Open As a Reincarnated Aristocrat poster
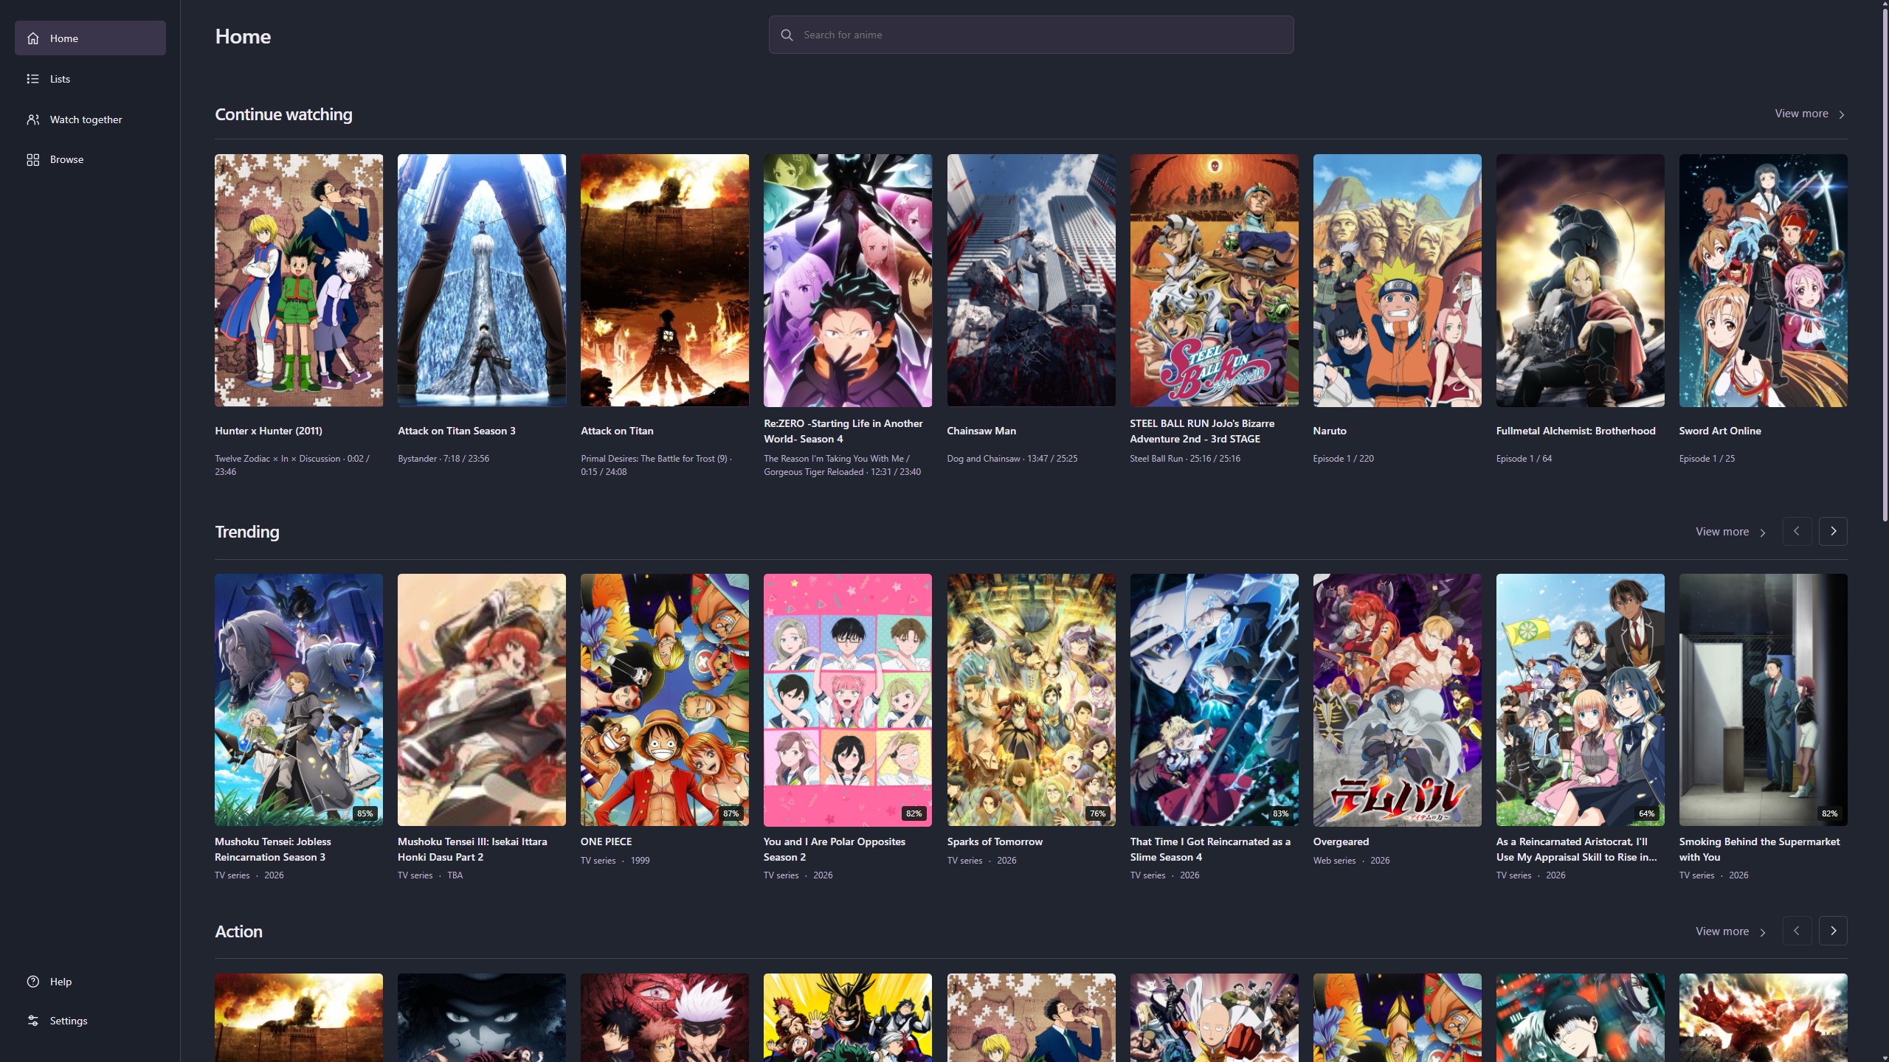Viewport: 1889px width, 1062px height. 1580,700
